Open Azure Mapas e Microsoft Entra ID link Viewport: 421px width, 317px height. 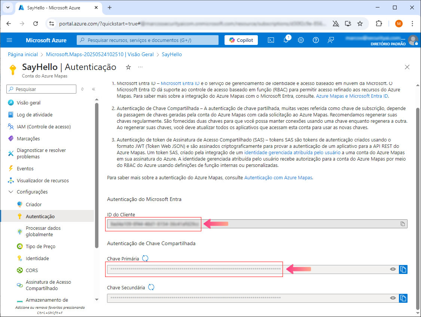pos(352,96)
